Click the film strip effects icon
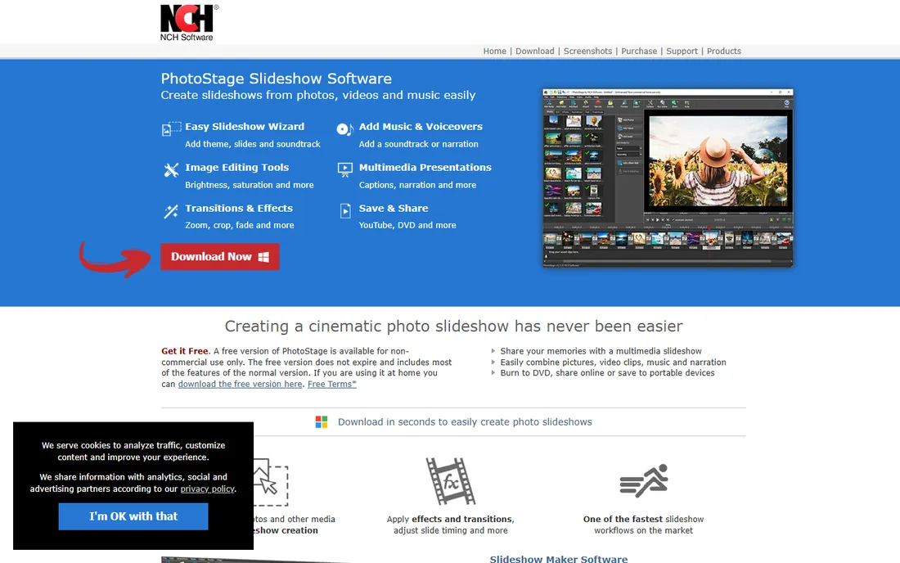Viewport: 900px width, 563px height. (x=451, y=481)
